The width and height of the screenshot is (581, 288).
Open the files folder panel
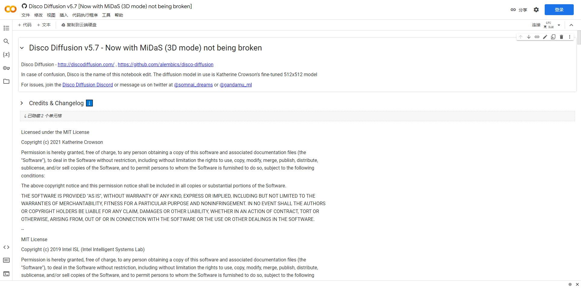click(x=6, y=81)
